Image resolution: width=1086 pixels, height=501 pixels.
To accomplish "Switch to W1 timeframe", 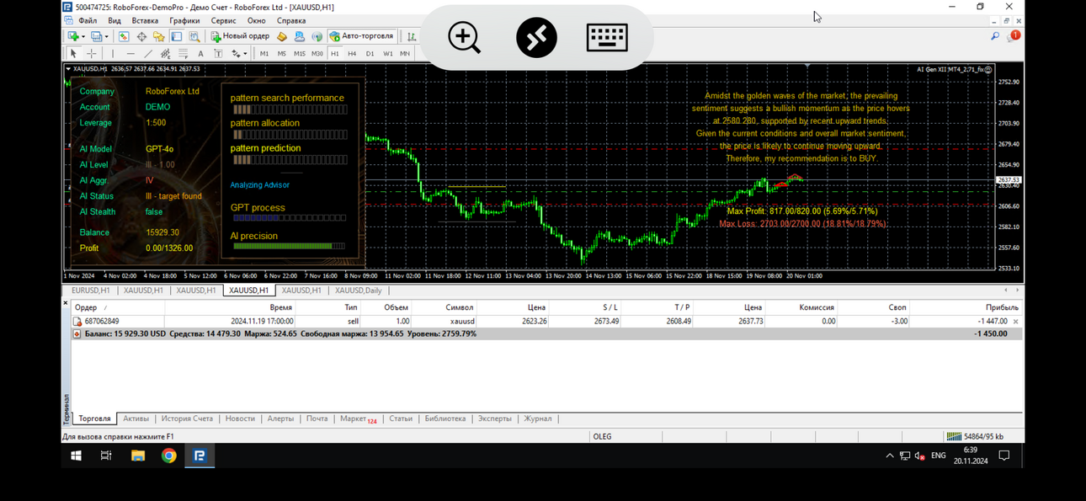I will point(388,53).
